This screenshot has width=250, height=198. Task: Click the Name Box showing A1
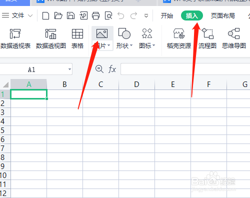click(31, 69)
